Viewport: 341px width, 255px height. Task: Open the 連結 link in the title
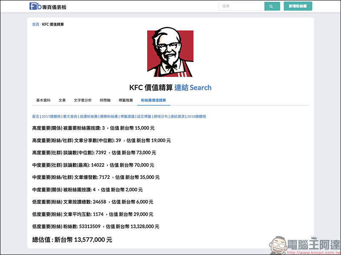coord(182,88)
